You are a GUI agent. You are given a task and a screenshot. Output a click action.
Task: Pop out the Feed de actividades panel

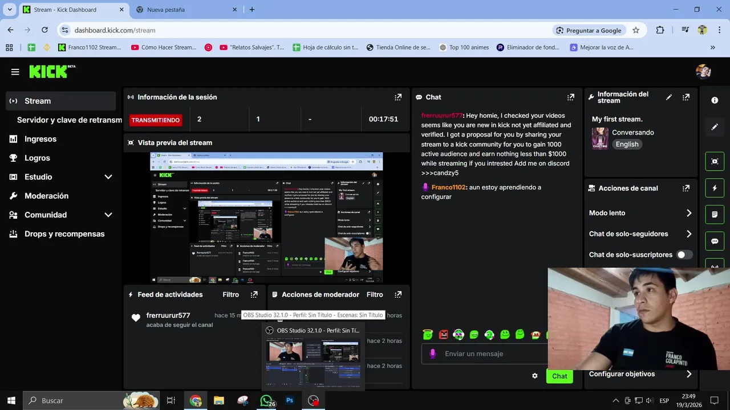point(254,294)
